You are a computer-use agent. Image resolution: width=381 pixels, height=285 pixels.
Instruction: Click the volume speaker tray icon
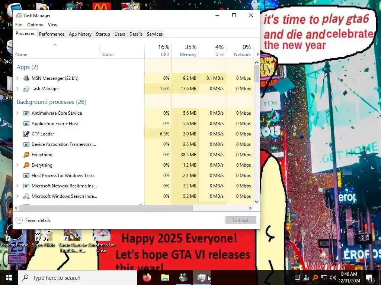point(333,278)
